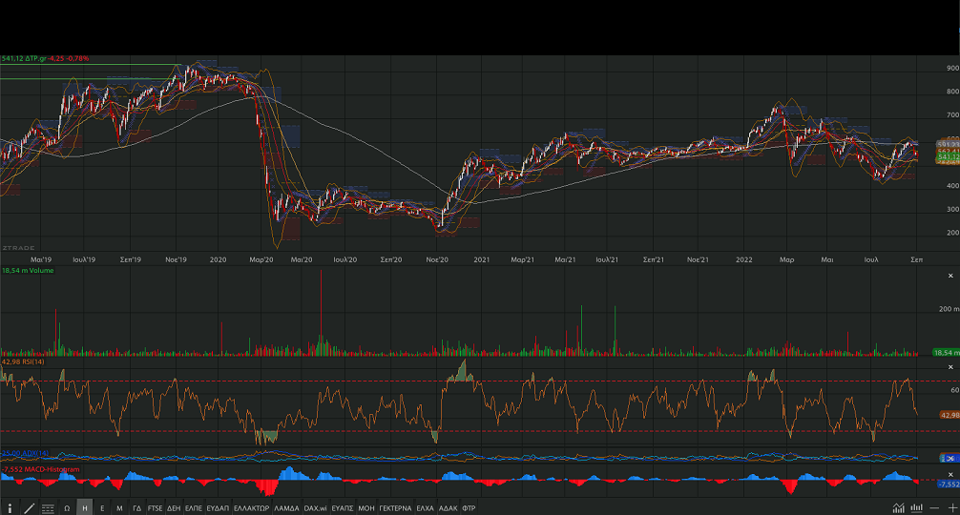
Task: Load the DAX.wi chart
Action: pos(315,508)
